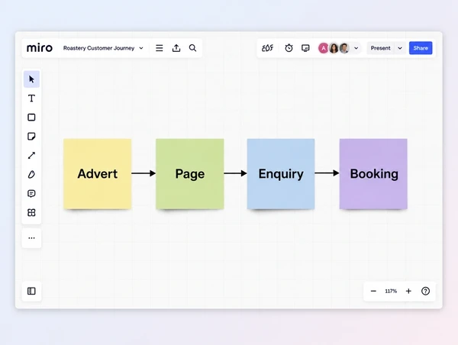Click the man collaborator avatar
The height and width of the screenshot is (345, 458).
(344, 48)
